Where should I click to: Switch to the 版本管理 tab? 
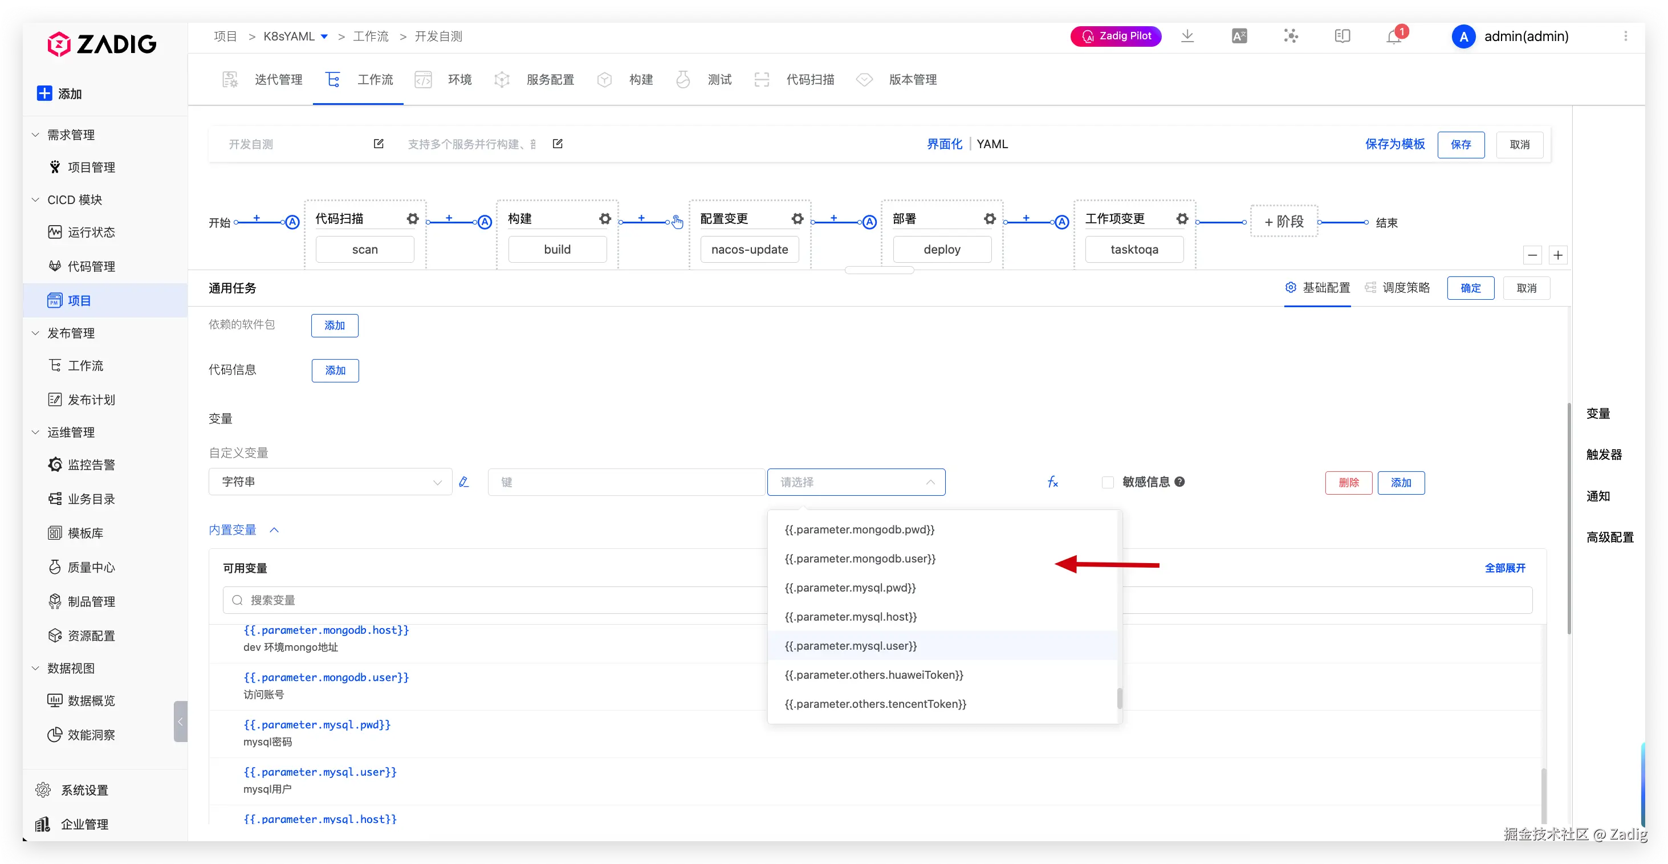pyautogui.click(x=897, y=80)
